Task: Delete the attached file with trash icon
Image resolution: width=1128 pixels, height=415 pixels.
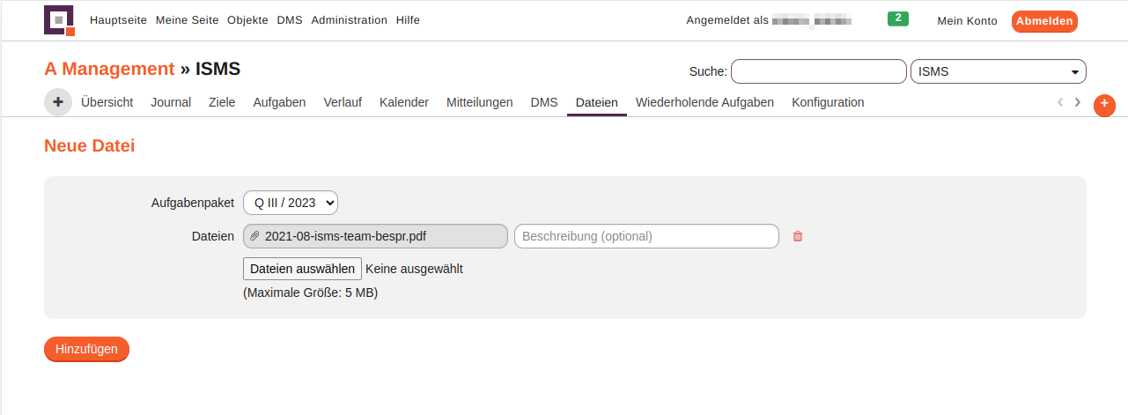Action: point(798,236)
